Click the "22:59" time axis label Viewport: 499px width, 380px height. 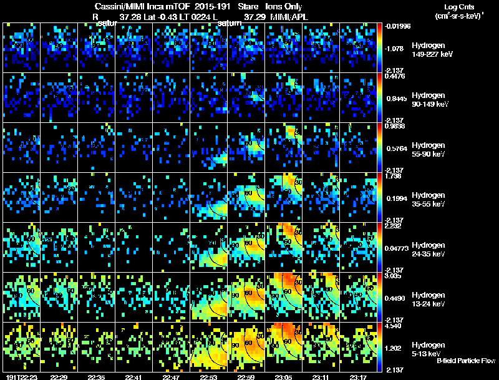tap(246, 378)
